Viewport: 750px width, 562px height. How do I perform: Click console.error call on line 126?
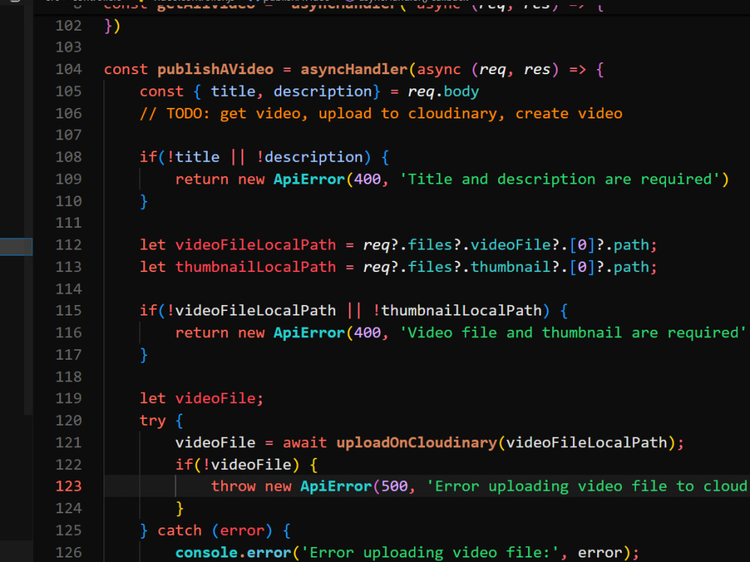pos(233,552)
